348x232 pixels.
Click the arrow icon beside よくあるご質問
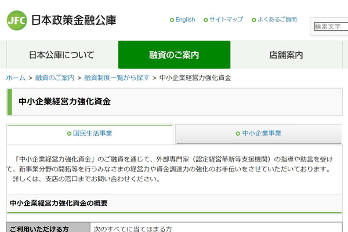(254, 20)
